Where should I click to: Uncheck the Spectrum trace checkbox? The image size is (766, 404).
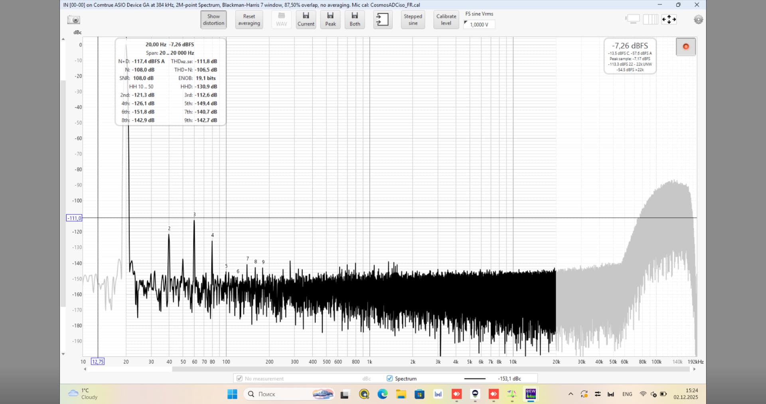[390, 378]
